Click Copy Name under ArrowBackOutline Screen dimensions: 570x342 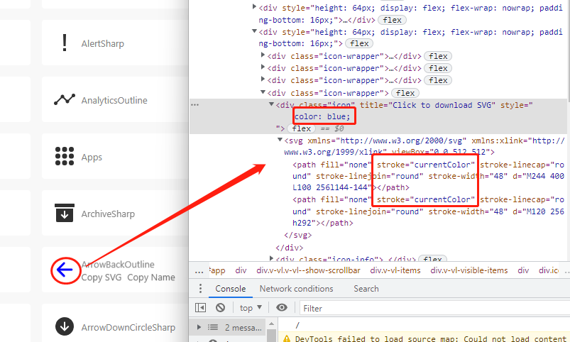point(151,277)
